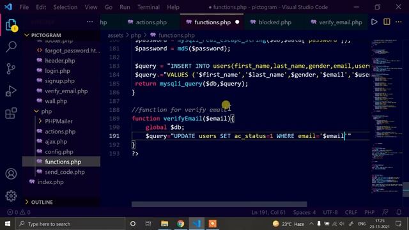Open the Explorer view in activity bar
409x230 pixels.
coord(11,26)
